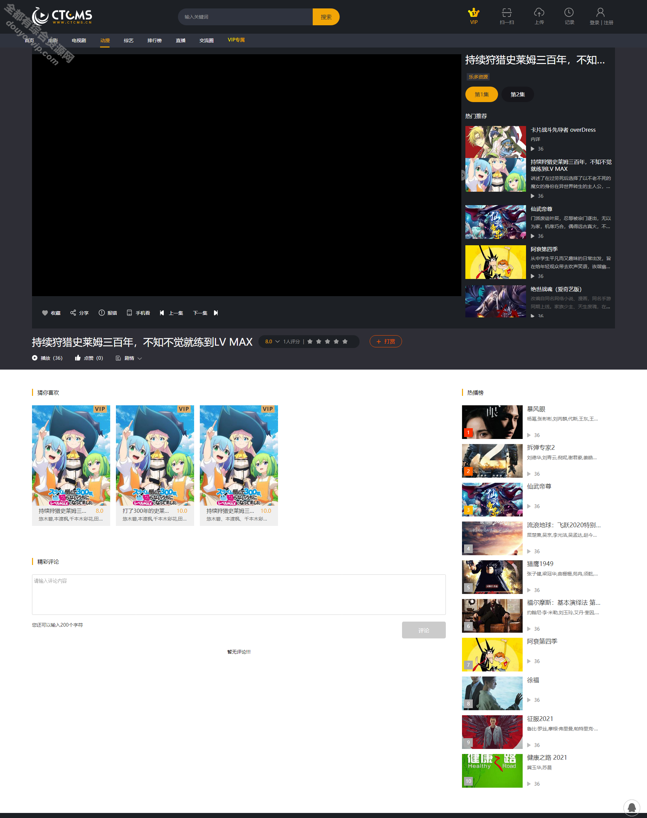Open 福尔摩斯：基本演绎法 title link

564,603
